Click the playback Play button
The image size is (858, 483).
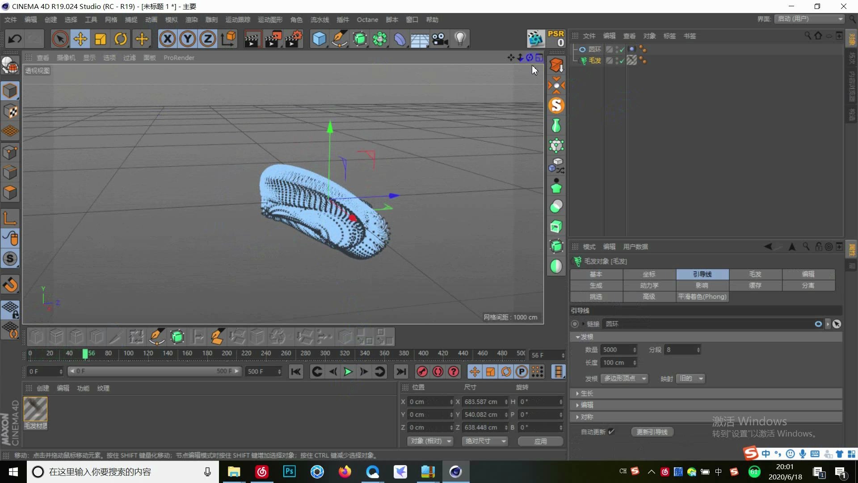pos(348,372)
